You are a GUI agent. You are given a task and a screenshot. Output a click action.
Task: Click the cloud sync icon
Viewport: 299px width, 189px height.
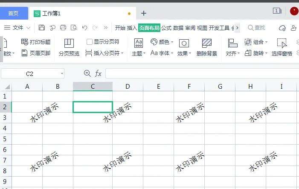pyautogui.click(x=282, y=28)
